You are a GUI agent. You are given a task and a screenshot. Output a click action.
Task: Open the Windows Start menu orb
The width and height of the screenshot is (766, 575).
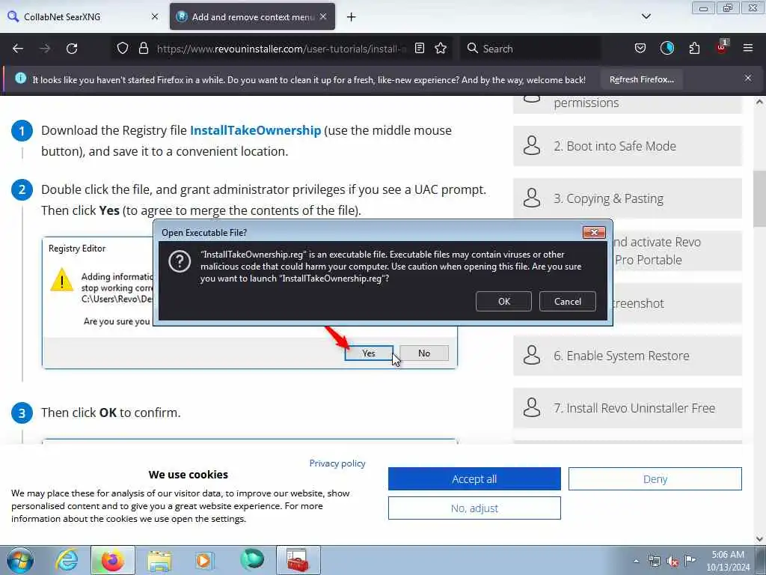pyautogui.click(x=20, y=560)
